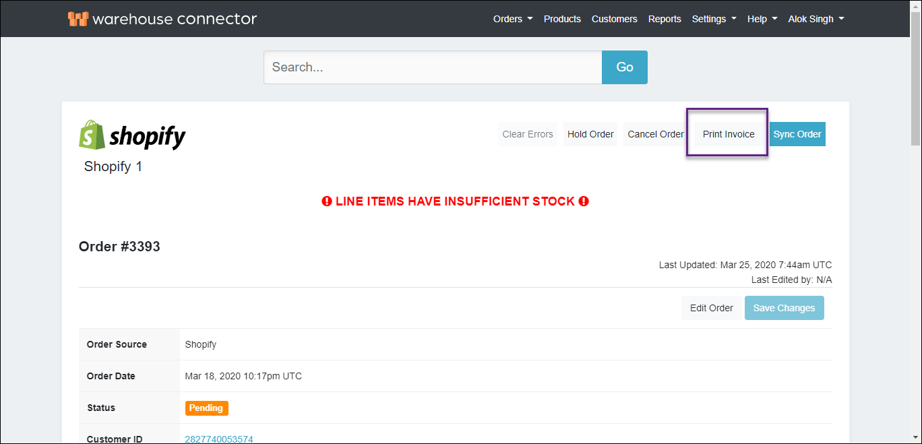The image size is (922, 444).
Task: Click the Edit Order button
Action: (x=711, y=308)
